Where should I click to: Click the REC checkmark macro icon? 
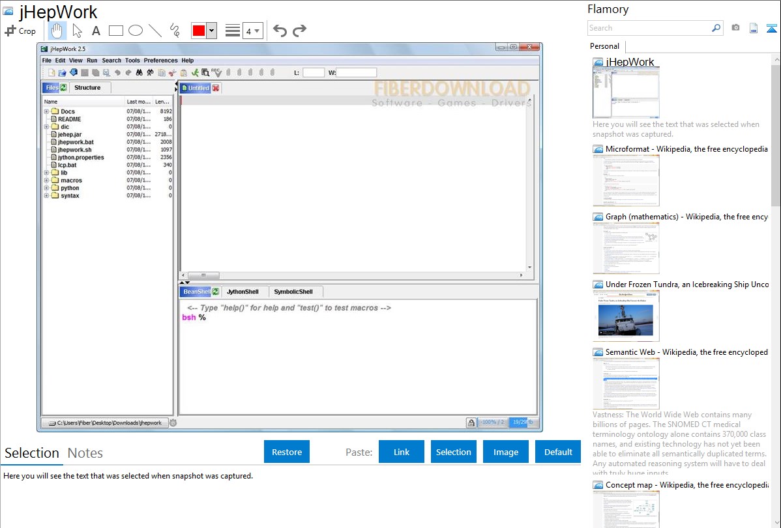(x=216, y=73)
